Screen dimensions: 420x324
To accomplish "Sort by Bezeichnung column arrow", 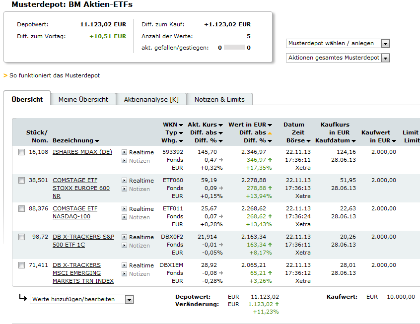I will 97,141.
